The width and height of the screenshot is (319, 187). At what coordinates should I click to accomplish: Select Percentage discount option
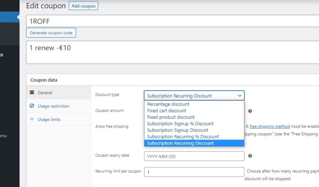(x=194, y=104)
